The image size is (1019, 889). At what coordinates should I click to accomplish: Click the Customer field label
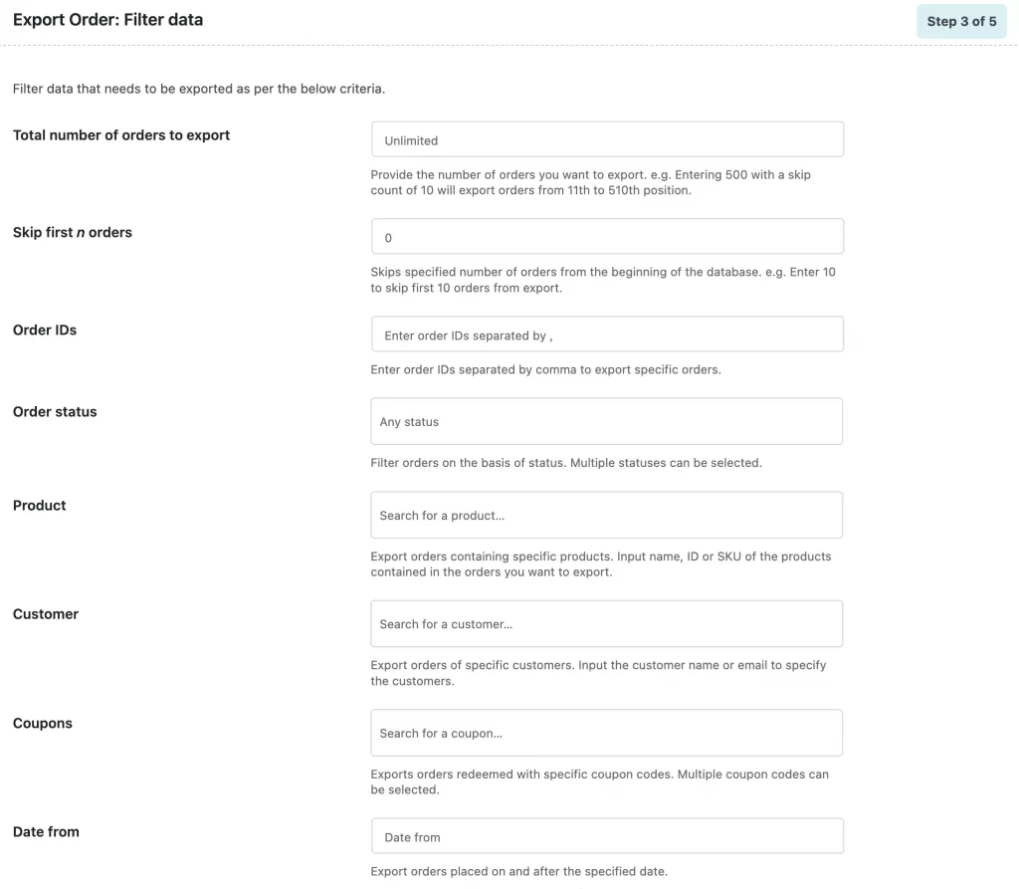point(46,613)
